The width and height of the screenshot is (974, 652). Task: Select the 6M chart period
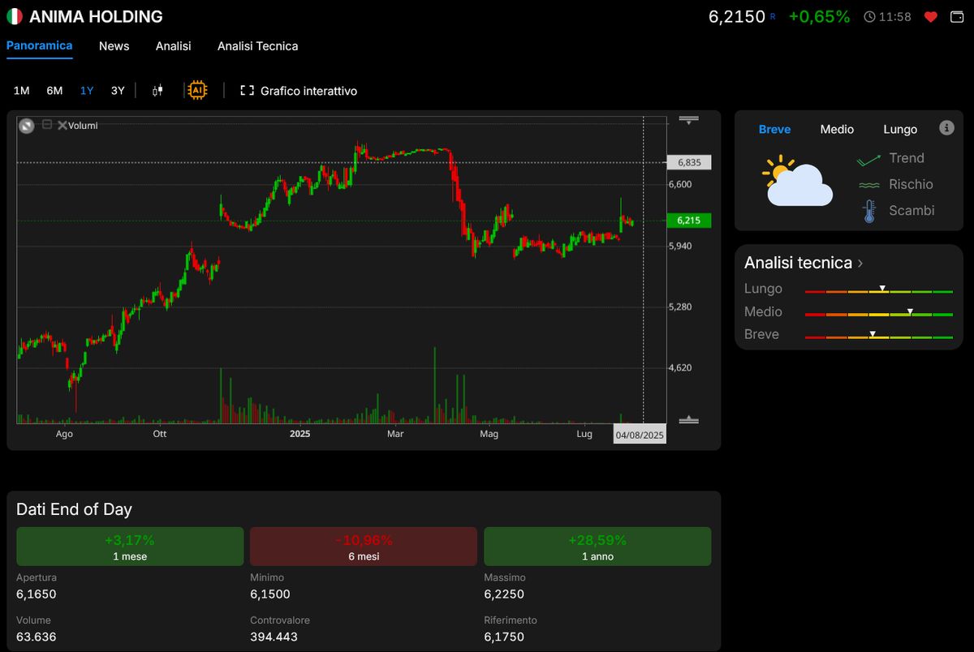coord(54,91)
